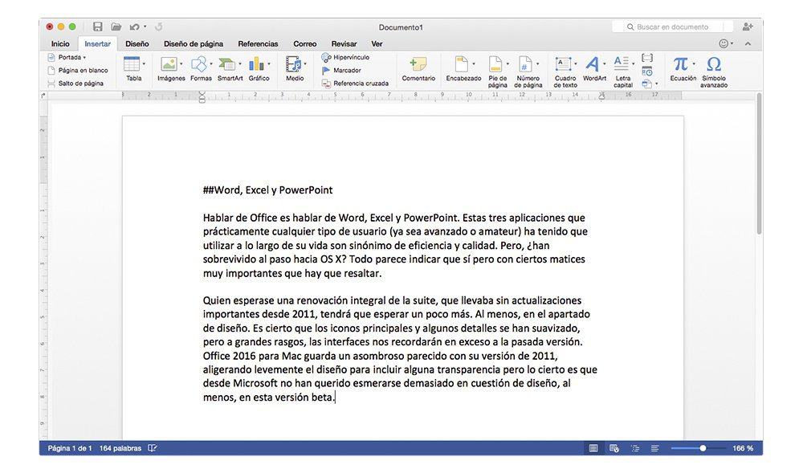This screenshot has height=473, width=803.
Task: Open a file with the folder icon
Action: pos(116,27)
